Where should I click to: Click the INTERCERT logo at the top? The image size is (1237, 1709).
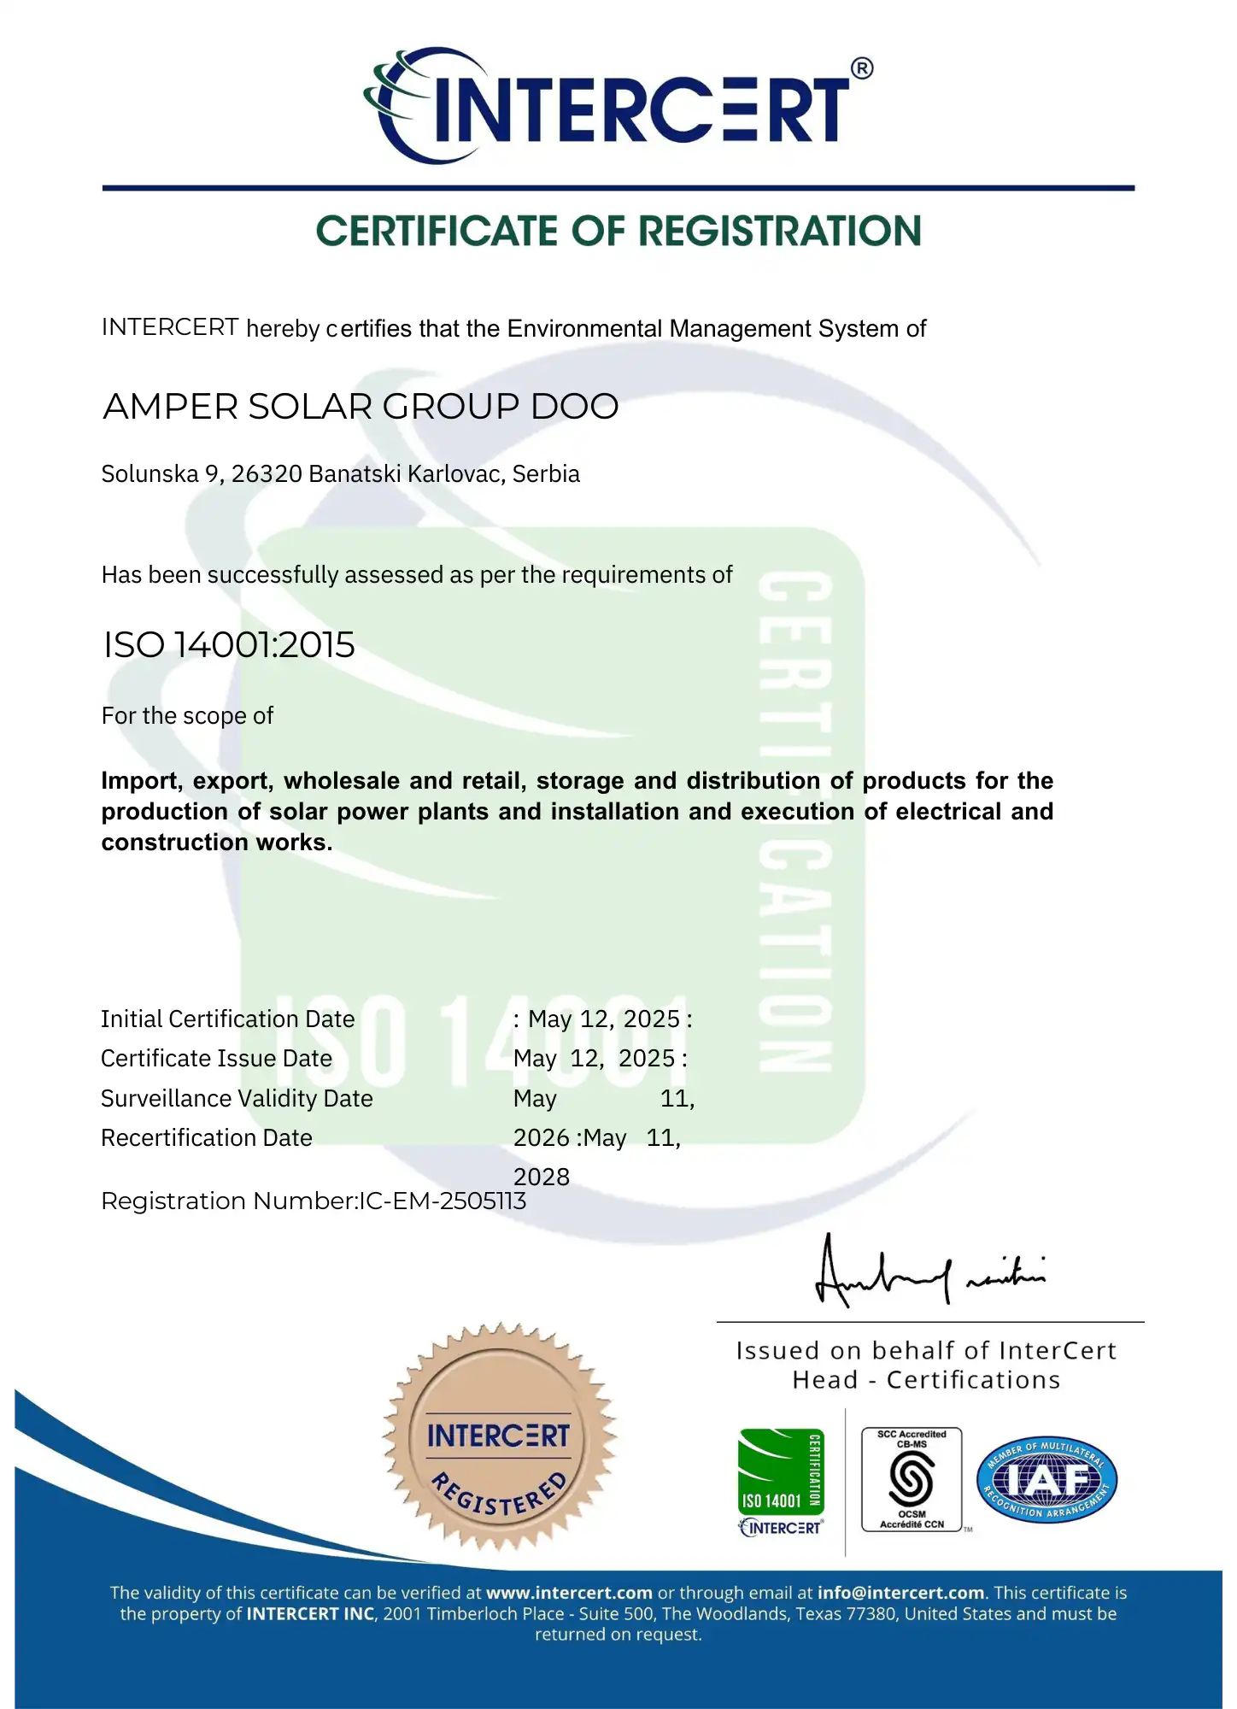point(615,107)
